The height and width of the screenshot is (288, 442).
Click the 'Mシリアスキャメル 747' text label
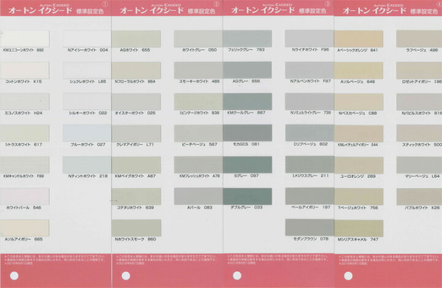click(x=358, y=240)
